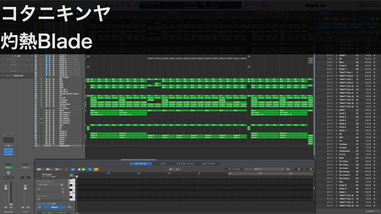Click the Region automation button
381x214 pixels.
(54, 207)
